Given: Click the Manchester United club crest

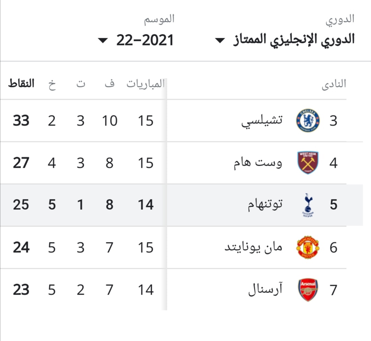Looking at the screenshot, I should click(308, 247).
